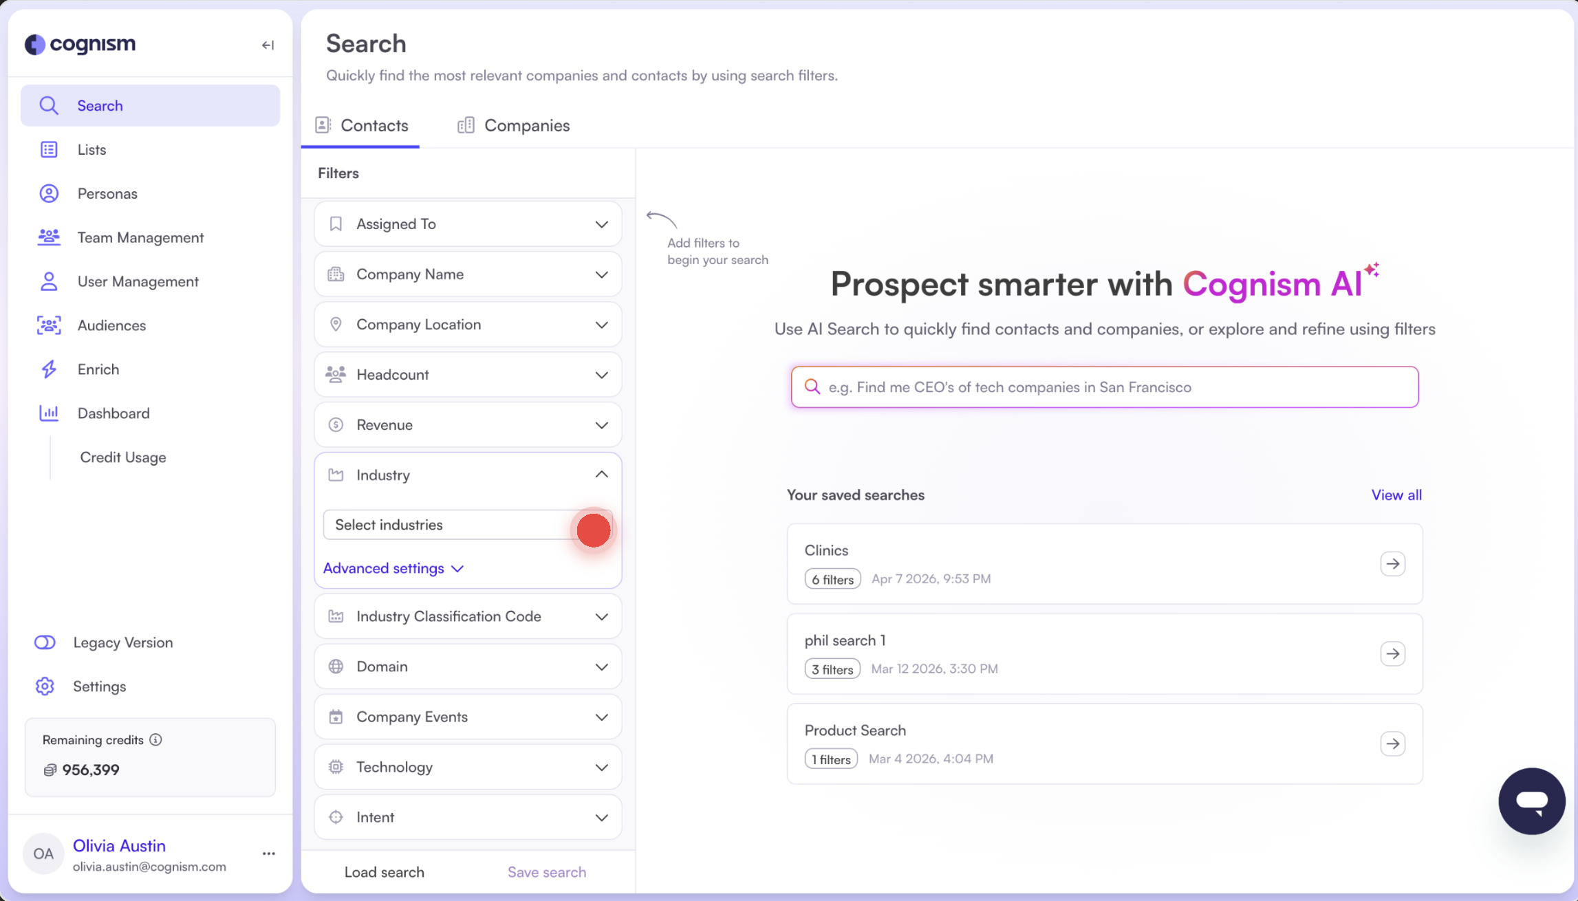Click the Dashboard chart icon
Image resolution: width=1578 pixels, height=901 pixels.
click(49, 413)
